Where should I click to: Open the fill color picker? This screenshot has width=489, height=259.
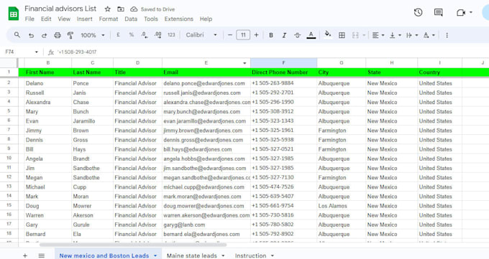tap(328, 34)
